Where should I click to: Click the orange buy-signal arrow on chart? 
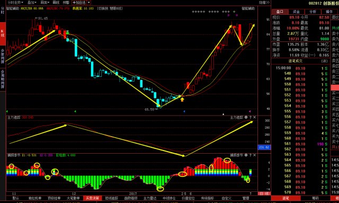[182, 100]
